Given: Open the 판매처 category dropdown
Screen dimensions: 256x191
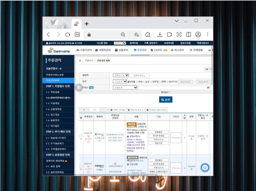Looking at the screenshot, I should [121, 75].
